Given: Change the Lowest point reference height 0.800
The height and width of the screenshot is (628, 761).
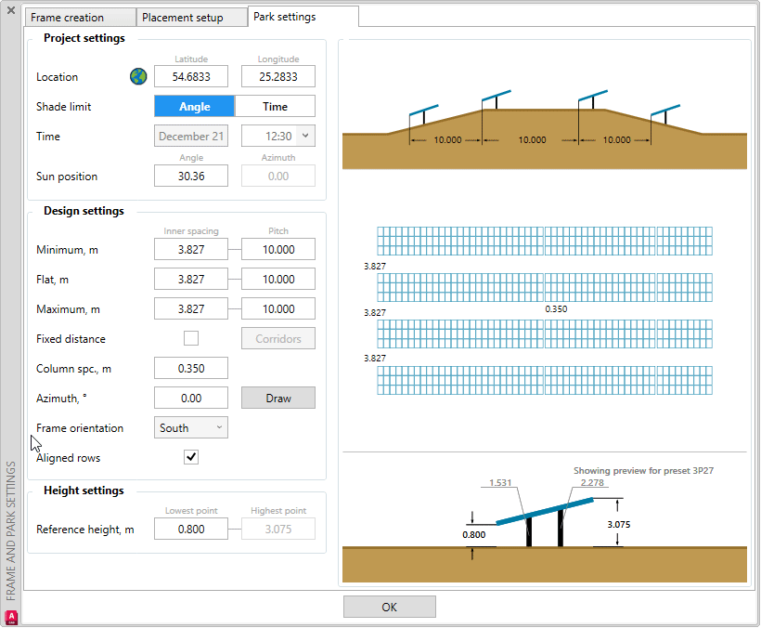Looking at the screenshot, I should [190, 529].
